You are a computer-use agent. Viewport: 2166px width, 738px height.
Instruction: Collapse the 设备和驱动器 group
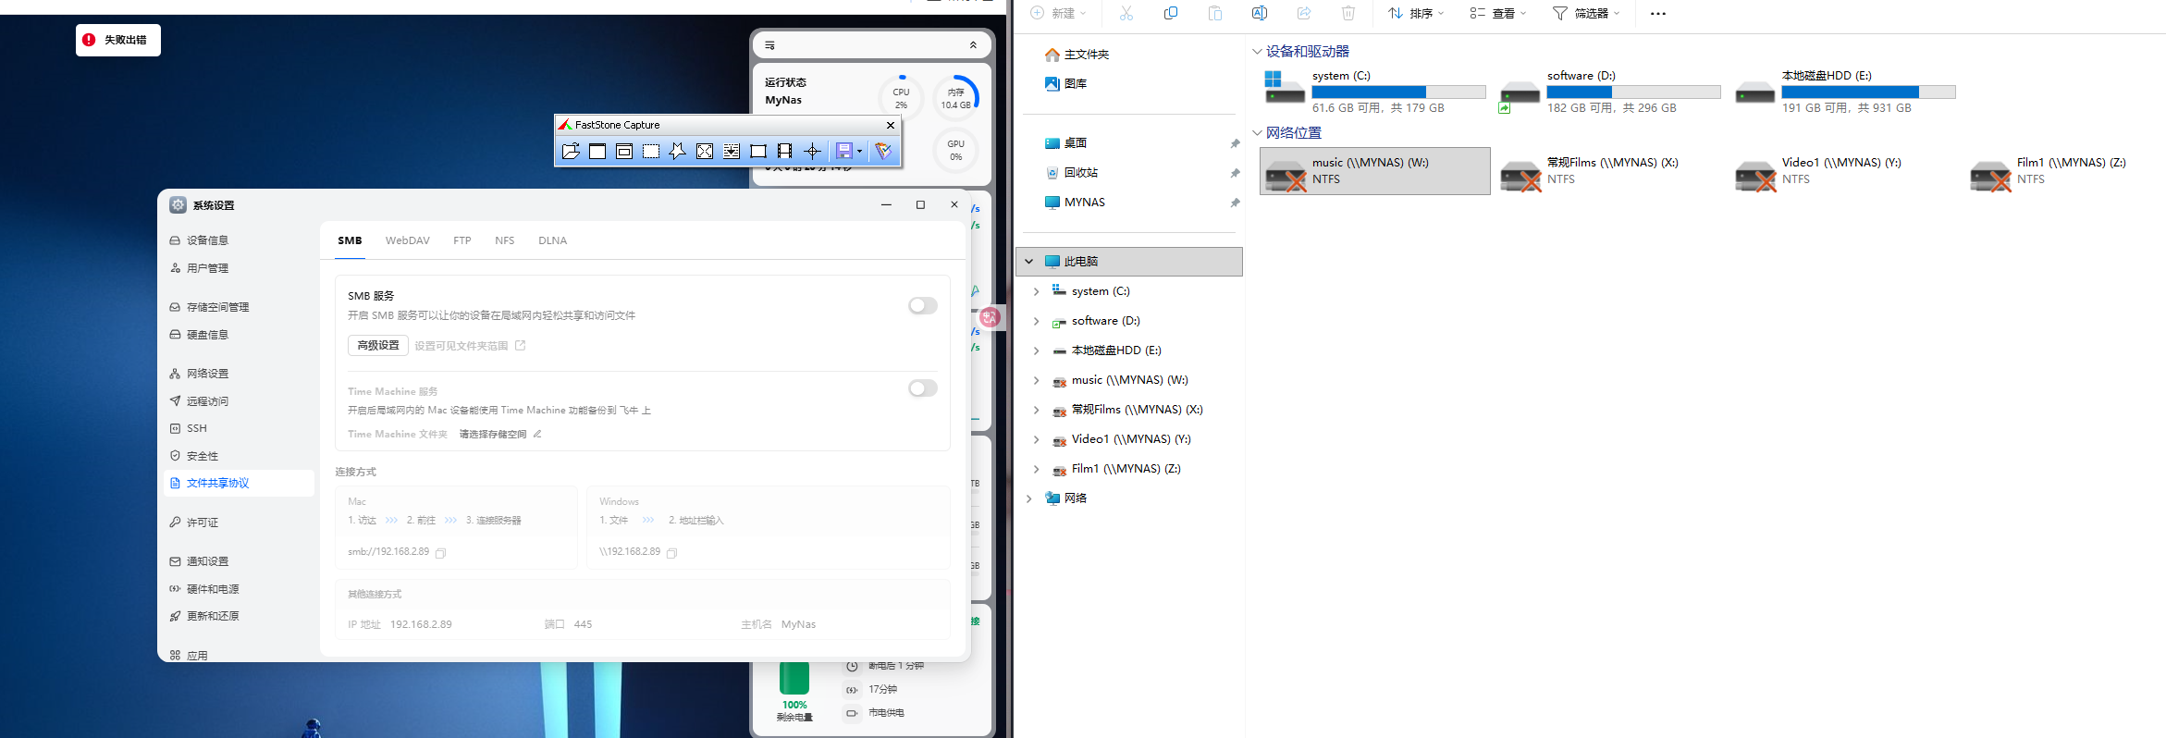pos(1257,52)
